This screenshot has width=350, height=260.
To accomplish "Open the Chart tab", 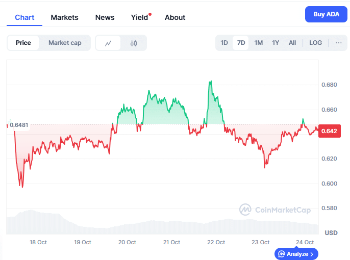I will [24, 17].
